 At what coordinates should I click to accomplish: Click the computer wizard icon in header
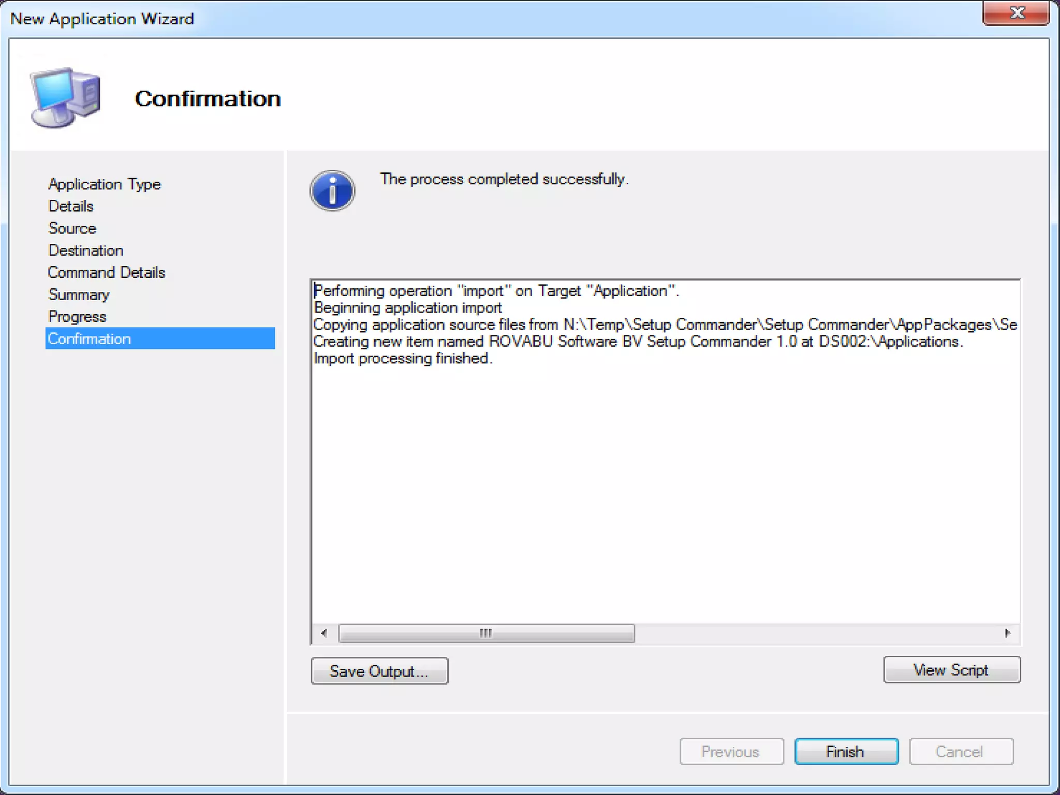pos(65,97)
